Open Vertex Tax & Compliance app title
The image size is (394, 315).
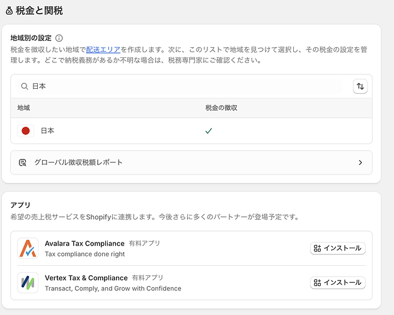pos(86,277)
